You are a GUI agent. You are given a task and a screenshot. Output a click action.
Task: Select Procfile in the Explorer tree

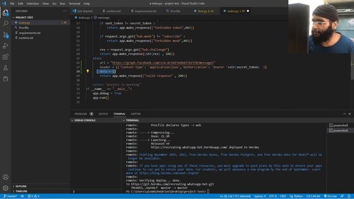[40, 28]
